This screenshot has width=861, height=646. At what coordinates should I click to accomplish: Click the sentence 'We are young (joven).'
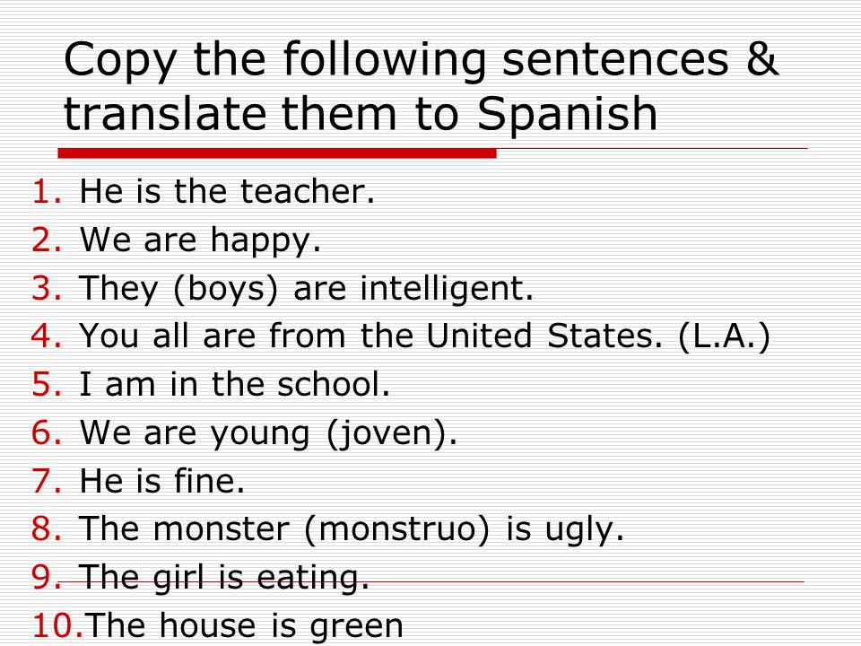[x=268, y=433]
